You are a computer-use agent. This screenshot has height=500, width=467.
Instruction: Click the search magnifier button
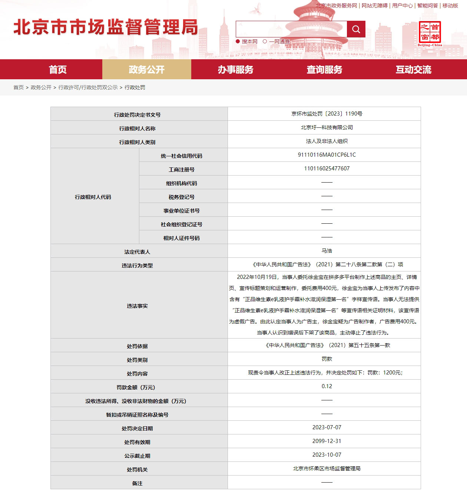pyautogui.click(x=356, y=29)
